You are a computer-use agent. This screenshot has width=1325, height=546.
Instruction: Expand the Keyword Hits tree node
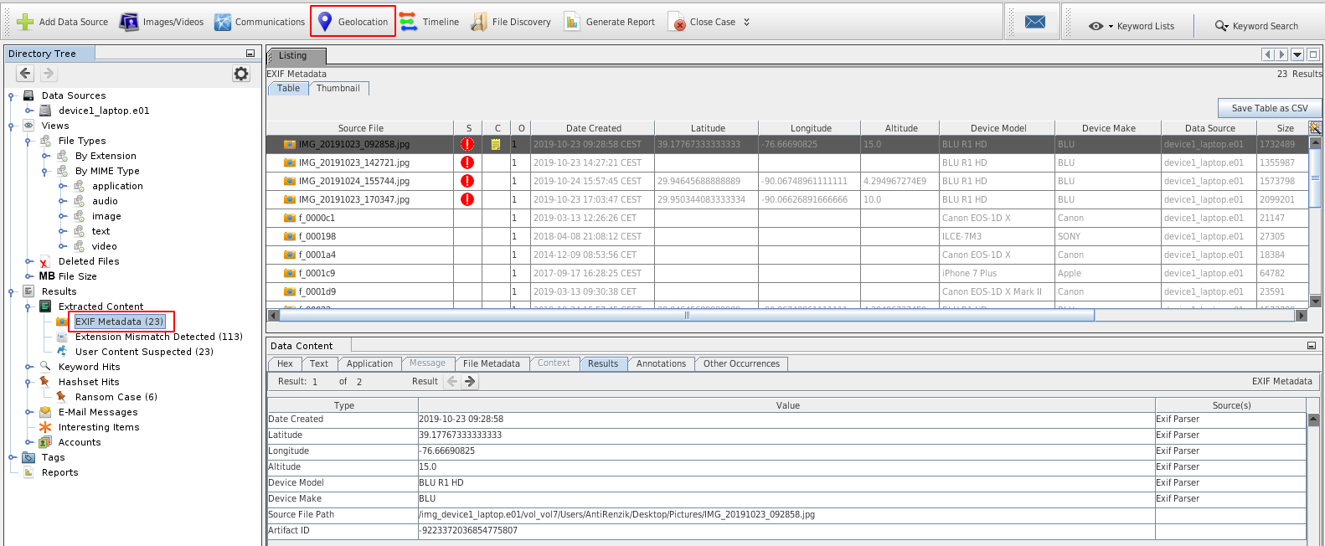pyautogui.click(x=28, y=367)
